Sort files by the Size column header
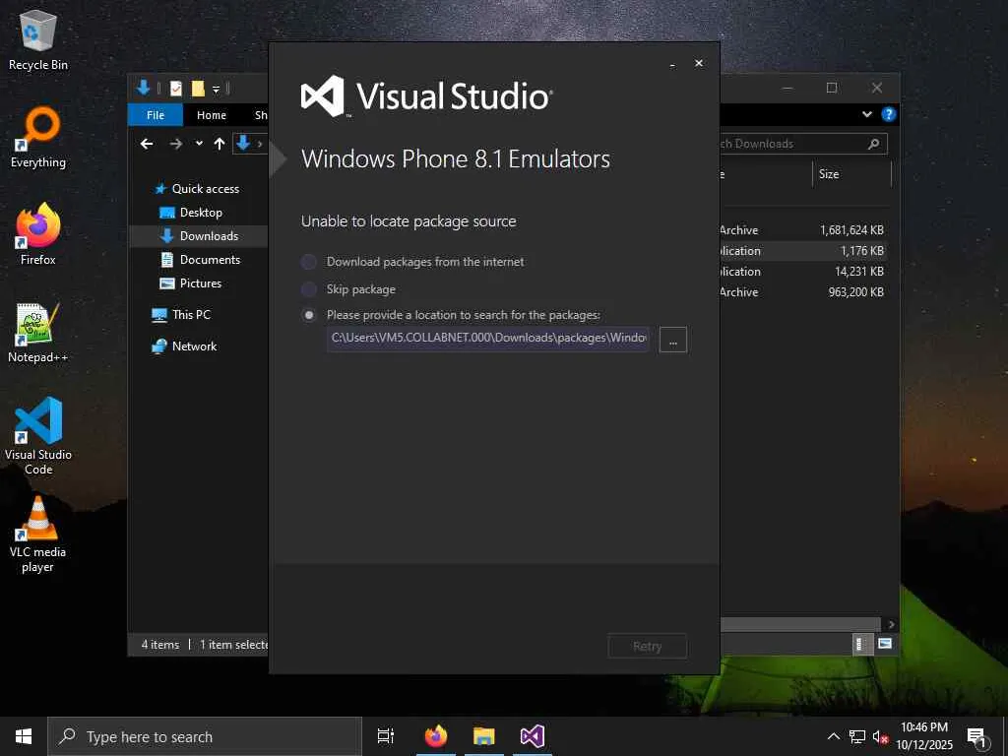 851,174
